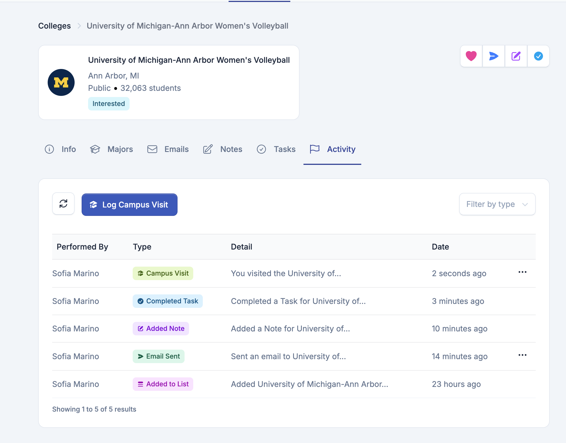Click 'Added a Note for University of...' detail
This screenshot has height=443, width=566.
pos(291,329)
